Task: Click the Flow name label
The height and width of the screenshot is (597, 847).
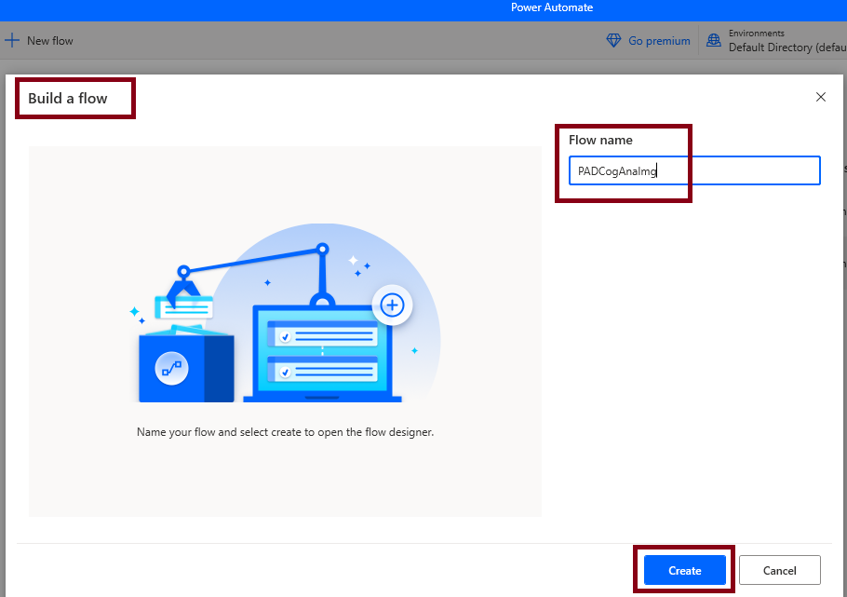Action: [x=600, y=140]
